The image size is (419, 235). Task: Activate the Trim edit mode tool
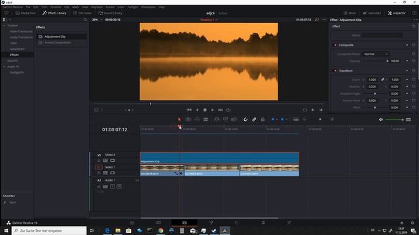pos(188,119)
